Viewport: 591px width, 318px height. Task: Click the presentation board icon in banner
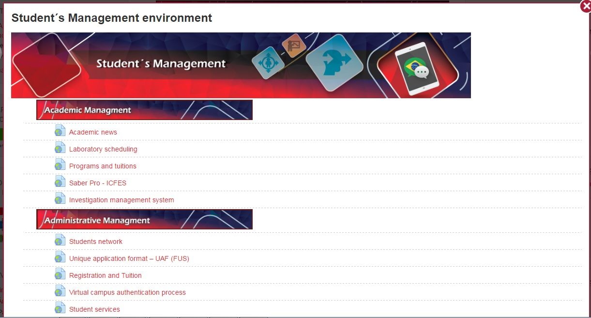point(294,45)
